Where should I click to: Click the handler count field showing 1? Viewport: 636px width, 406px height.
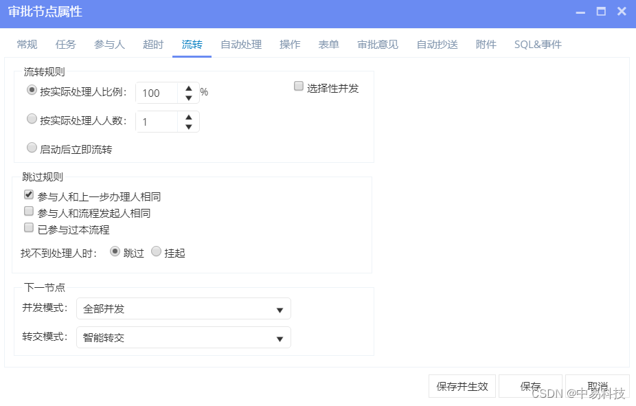click(157, 122)
